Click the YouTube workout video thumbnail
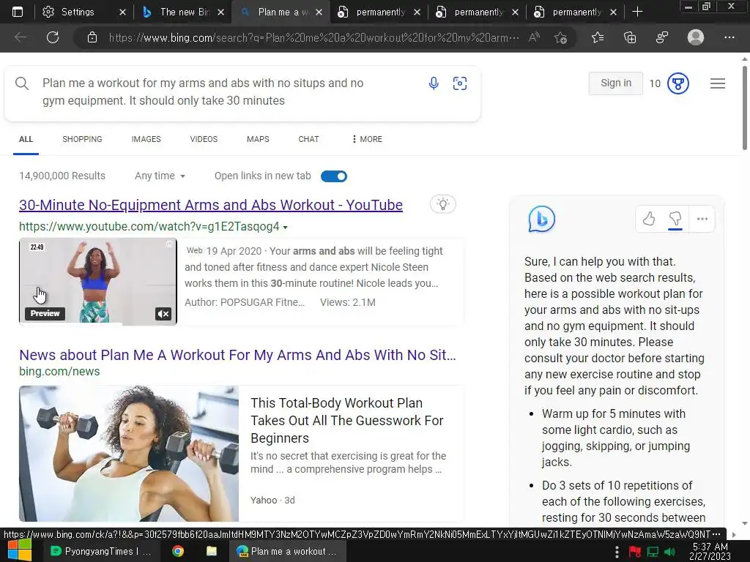The width and height of the screenshot is (750, 562). [x=98, y=282]
